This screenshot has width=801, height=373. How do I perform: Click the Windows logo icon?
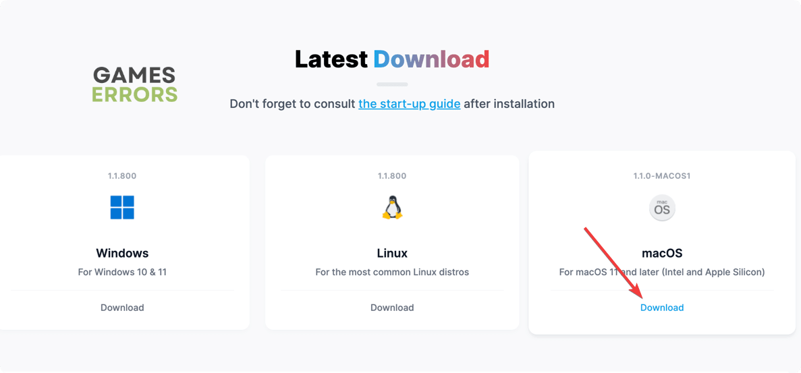tap(122, 208)
